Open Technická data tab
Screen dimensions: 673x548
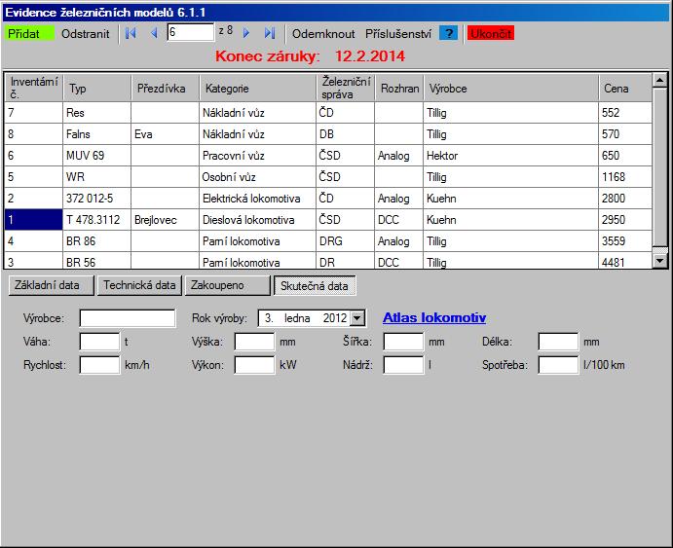click(139, 285)
